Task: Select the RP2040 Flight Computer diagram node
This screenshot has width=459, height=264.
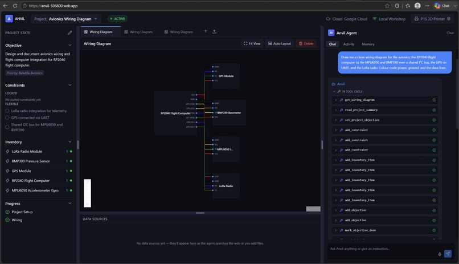Action: point(175,113)
